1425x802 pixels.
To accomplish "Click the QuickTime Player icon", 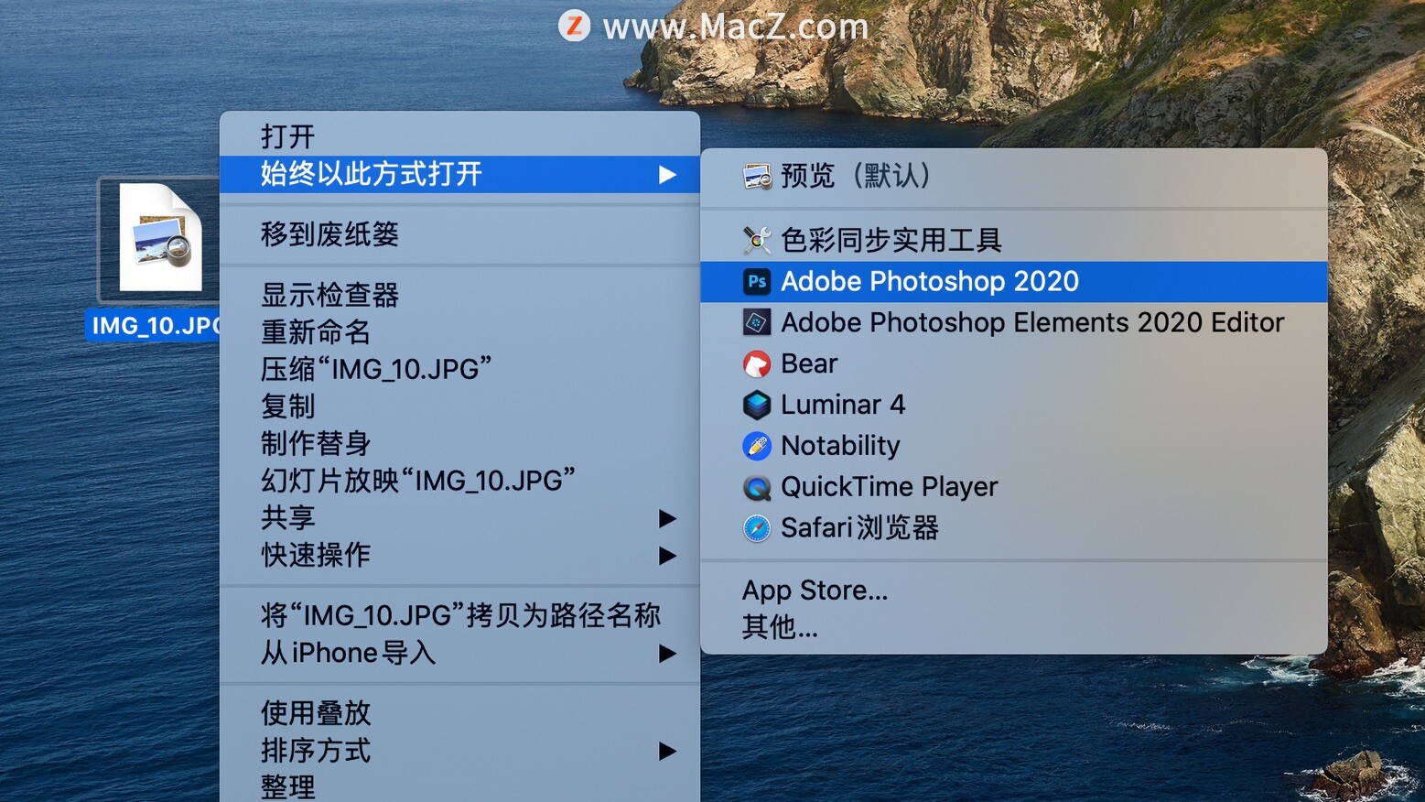I will [x=757, y=487].
